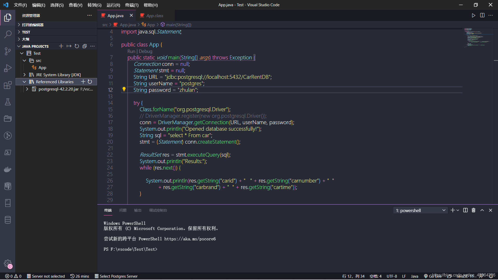The height and width of the screenshot is (280, 498).
Task: Click the Run Java play icon
Action: pyautogui.click(x=473, y=16)
